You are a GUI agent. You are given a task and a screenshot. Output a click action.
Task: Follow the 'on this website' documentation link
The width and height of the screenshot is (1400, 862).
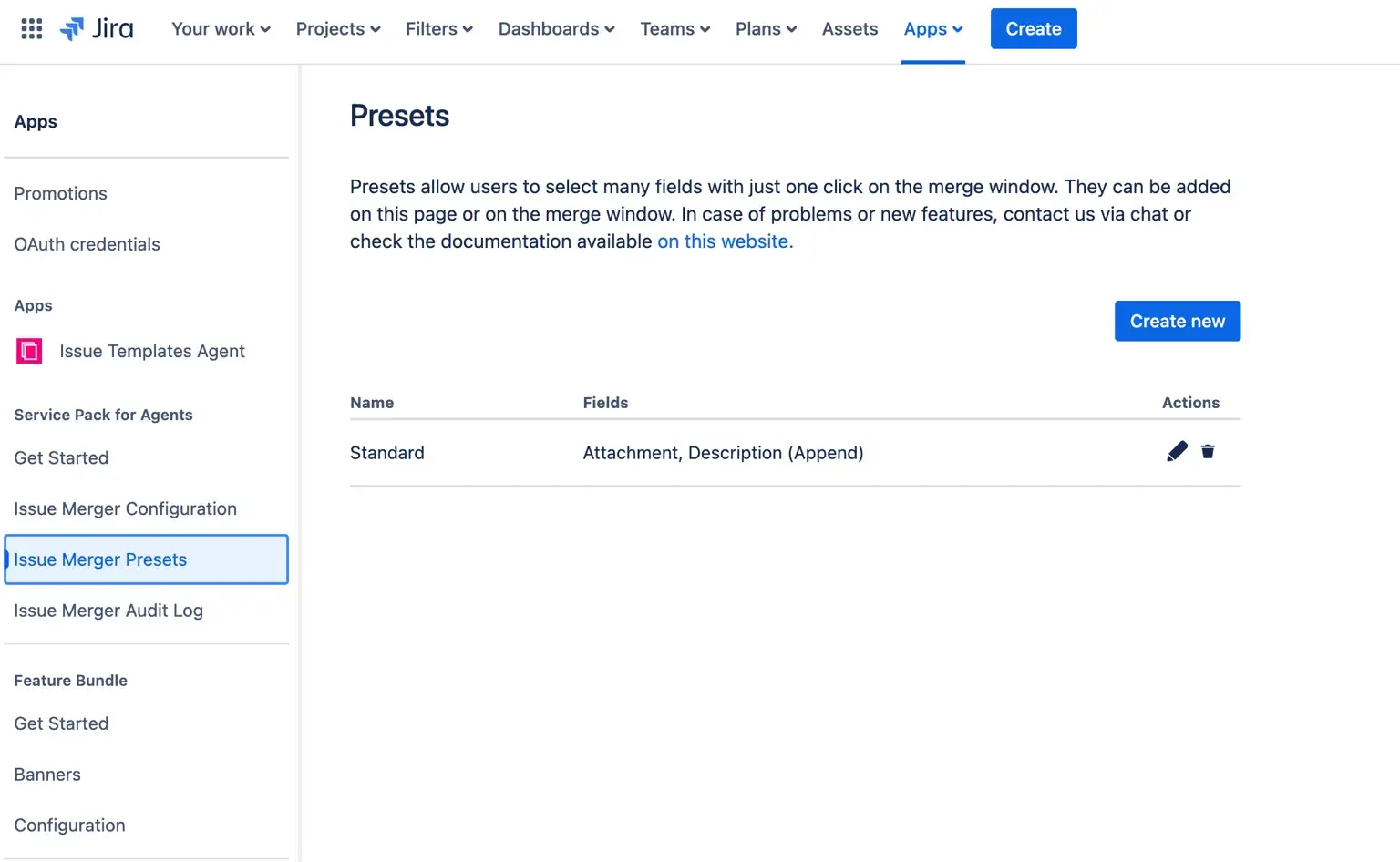click(725, 241)
